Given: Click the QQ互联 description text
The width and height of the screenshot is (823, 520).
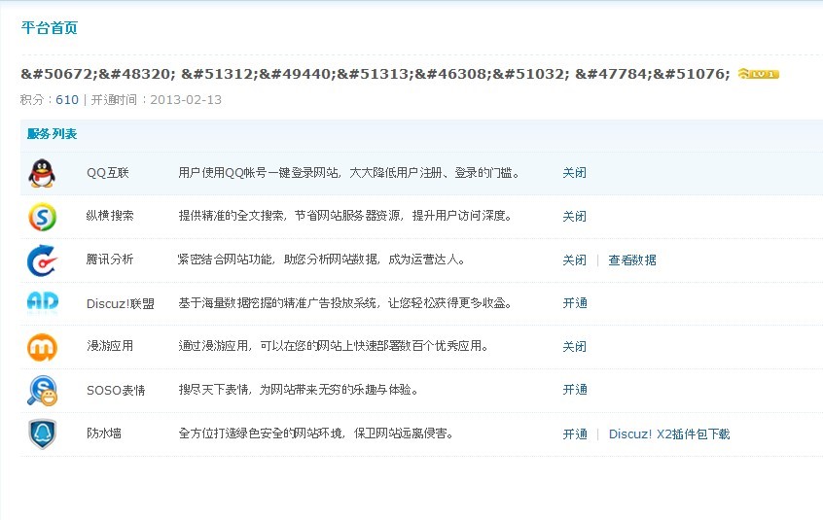Looking at the screenshot, I should [x=349, y=172].
